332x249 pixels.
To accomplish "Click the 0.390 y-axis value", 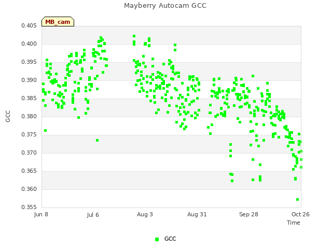I will [x=29, y=80].
